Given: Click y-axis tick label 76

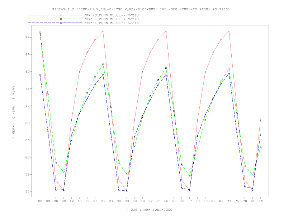Looking at the screenshot, I should click(28, 89).
